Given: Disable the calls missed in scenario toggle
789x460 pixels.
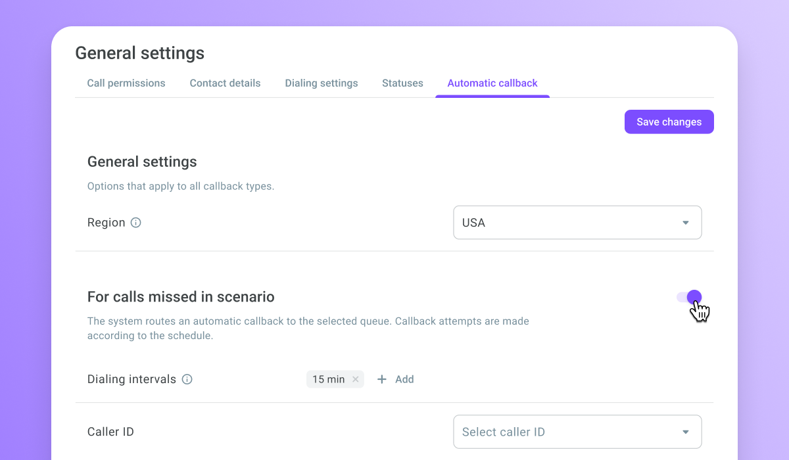Looking at the screenshot, I should point(689,297).
